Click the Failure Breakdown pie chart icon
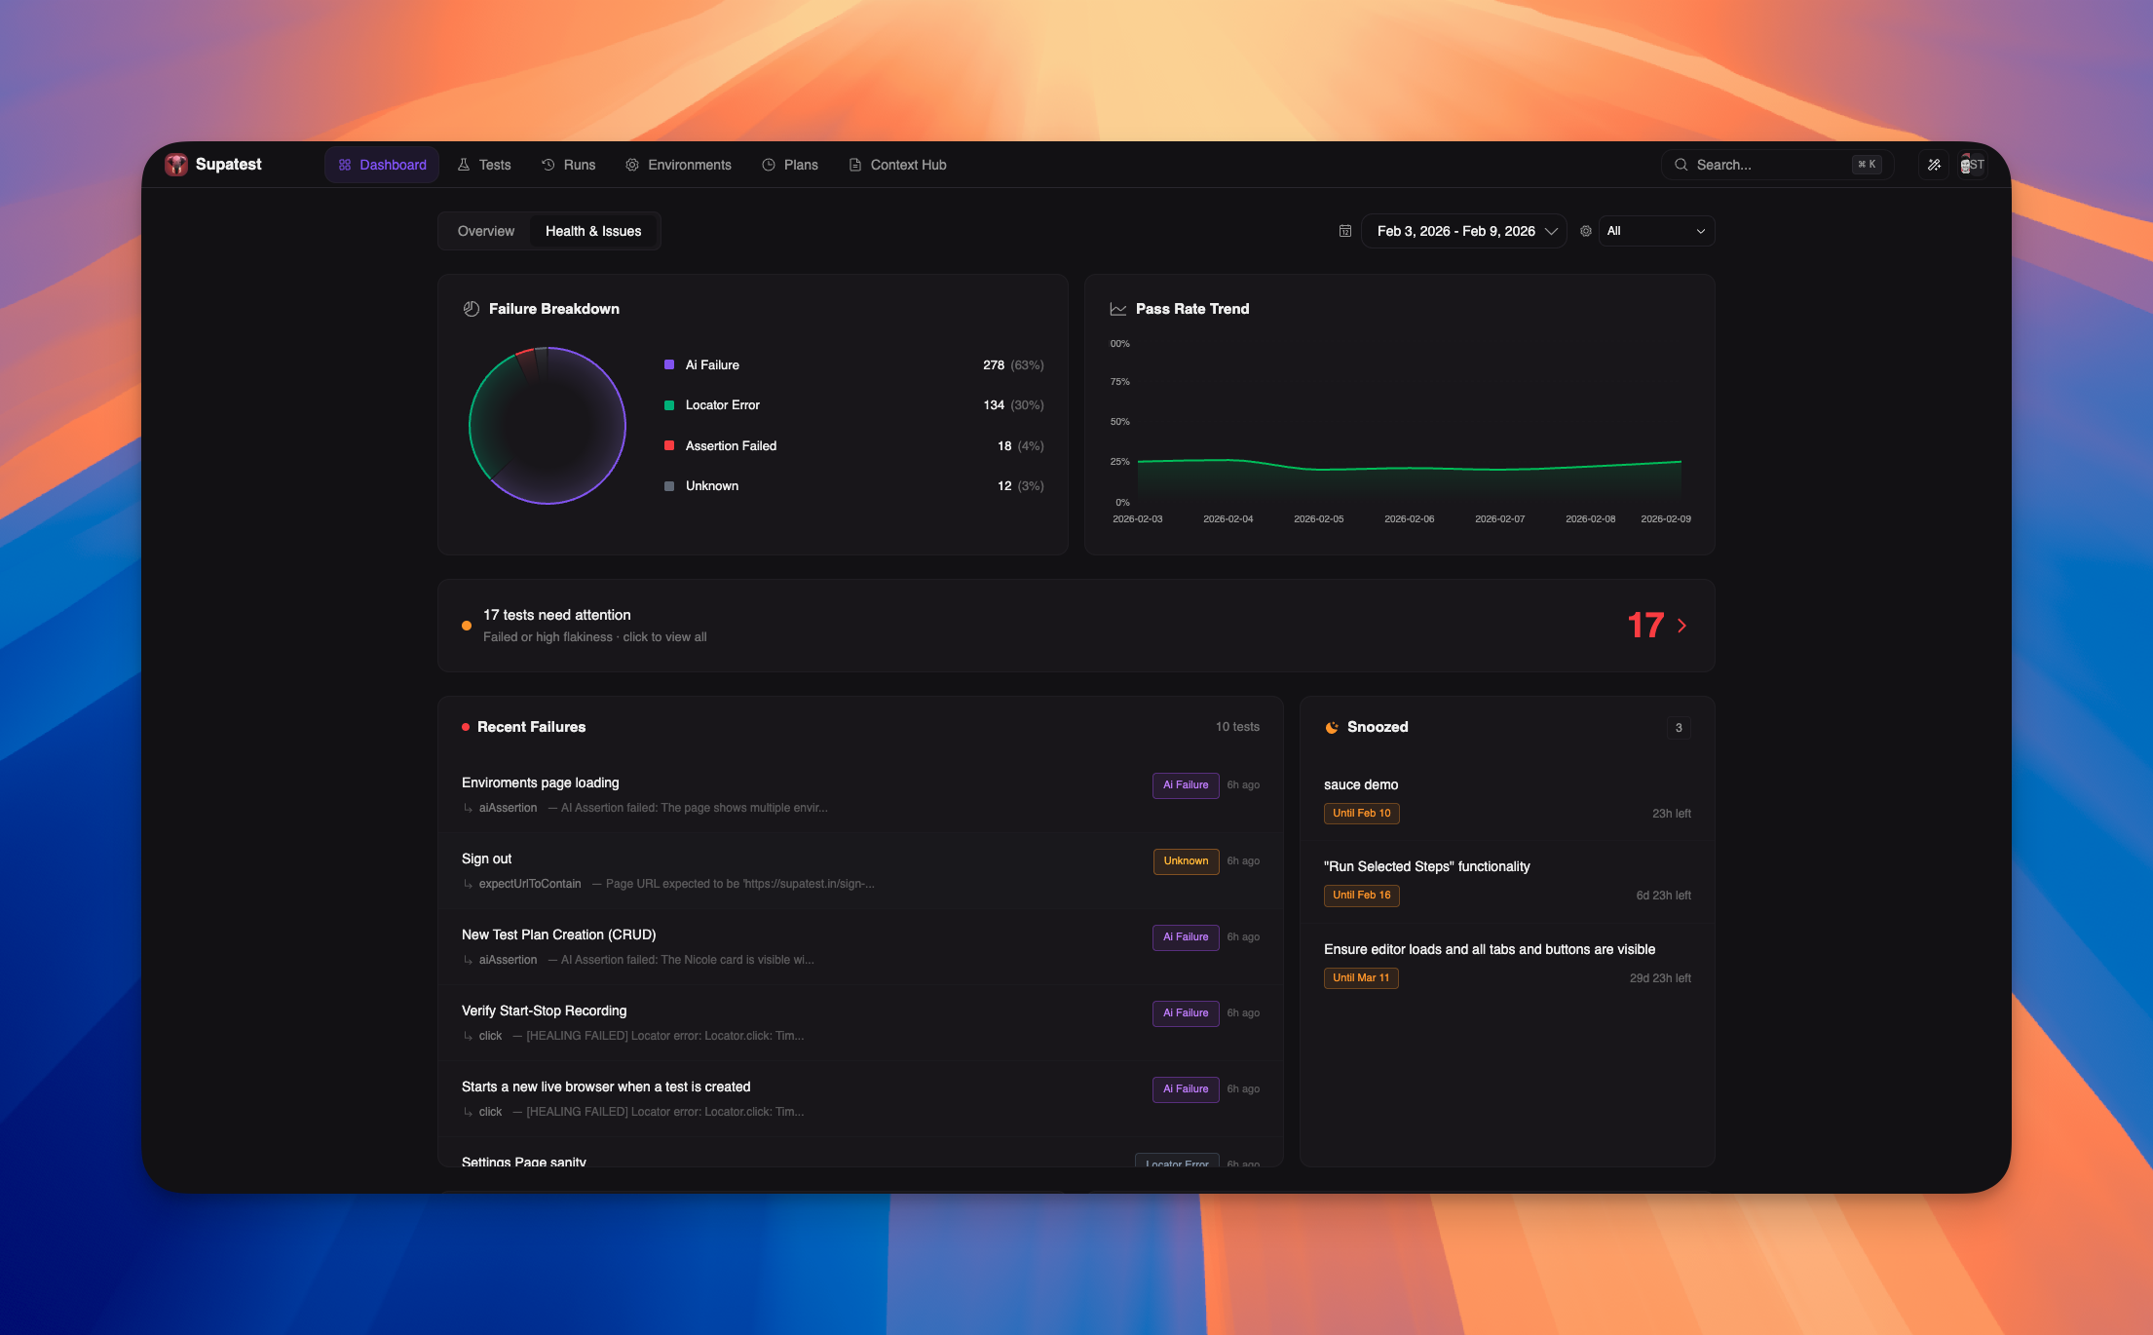 pyautogui.click(x=472, y=309)
